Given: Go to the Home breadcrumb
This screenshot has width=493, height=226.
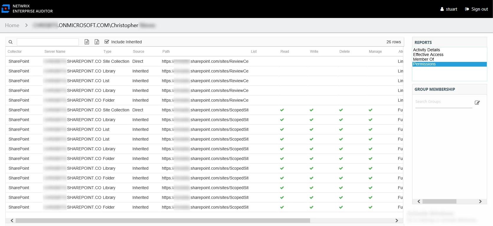Looking at the screenshot, I should tap(12, 25).
